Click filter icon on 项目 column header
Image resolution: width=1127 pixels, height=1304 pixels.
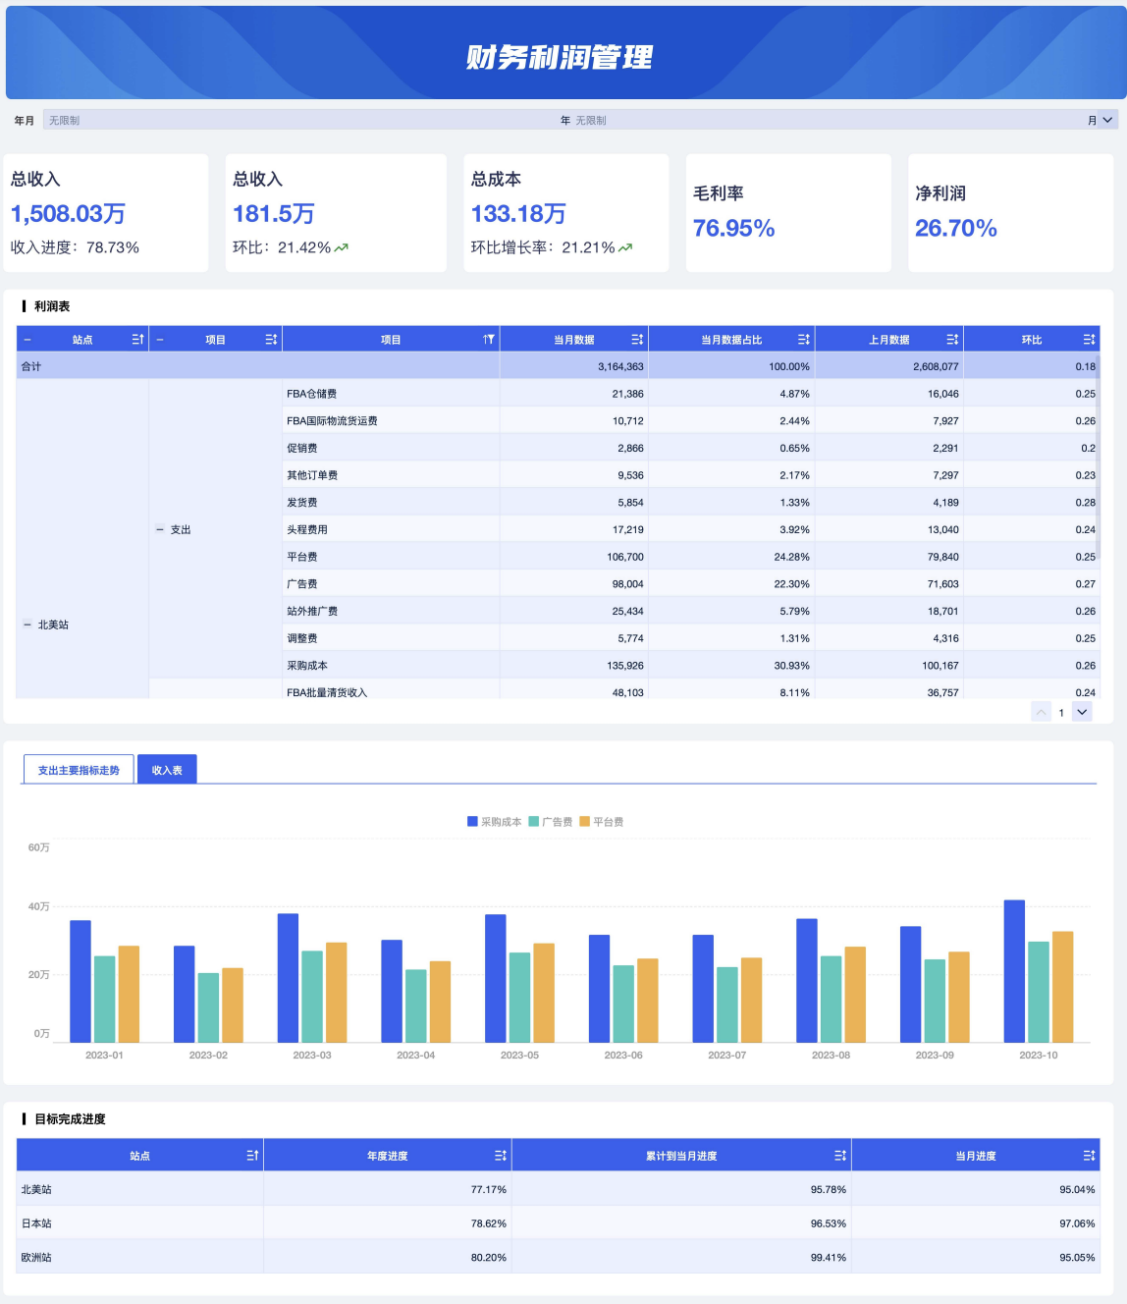489,340
